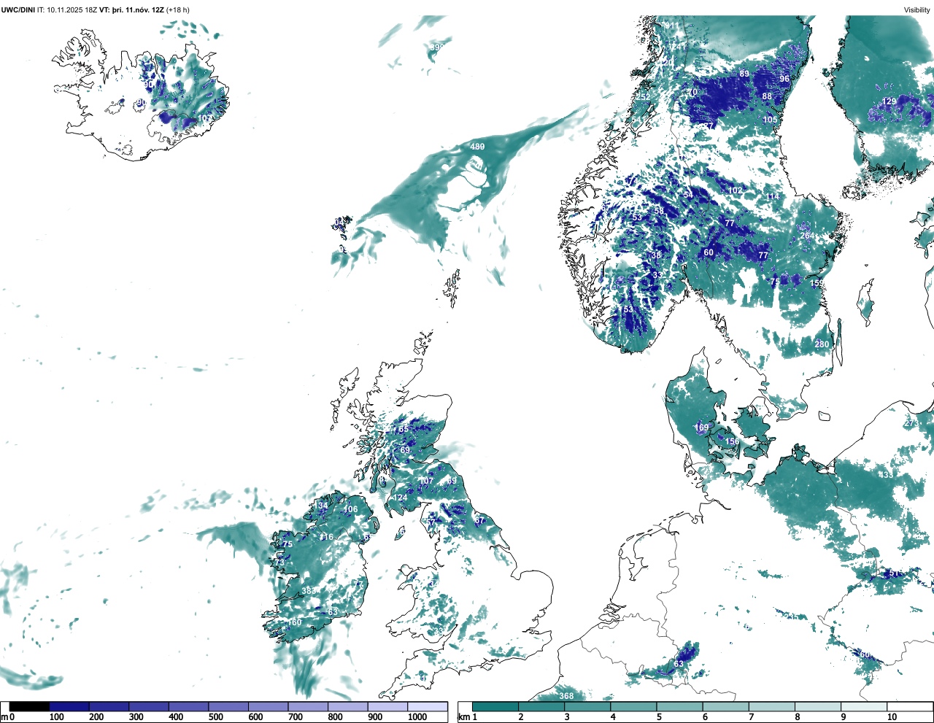Click the '264' value in eastern Sweden
934x723 pixels.
[x=807, y=236]
